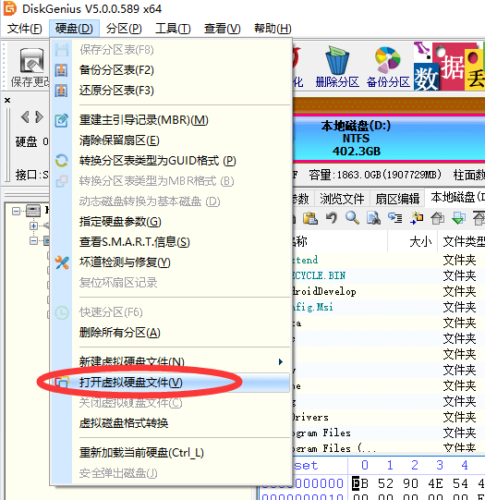The width and height of the screenshot is (485, 500).
Task: Select 重建主引导记录(MBR)(M)
Action: coord(171,120)
